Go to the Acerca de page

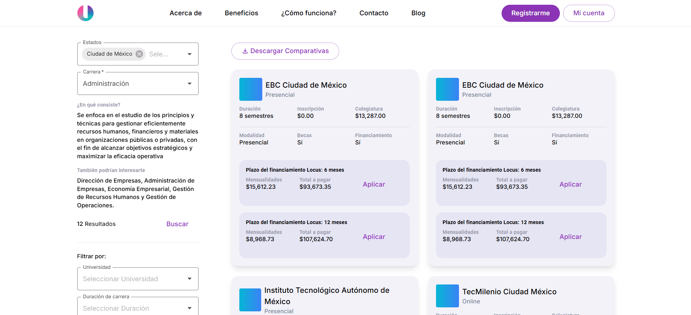pos(186,13)
